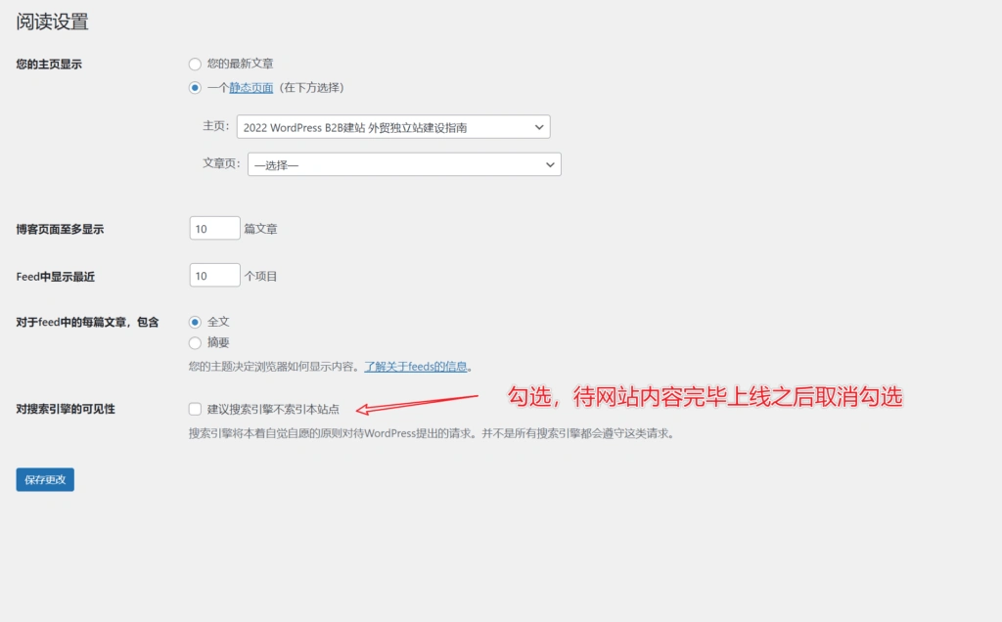This screenshot has width=1002, height=622.
Task: Focus the Feed中显示最近 number input
Action: coord(214,276)
